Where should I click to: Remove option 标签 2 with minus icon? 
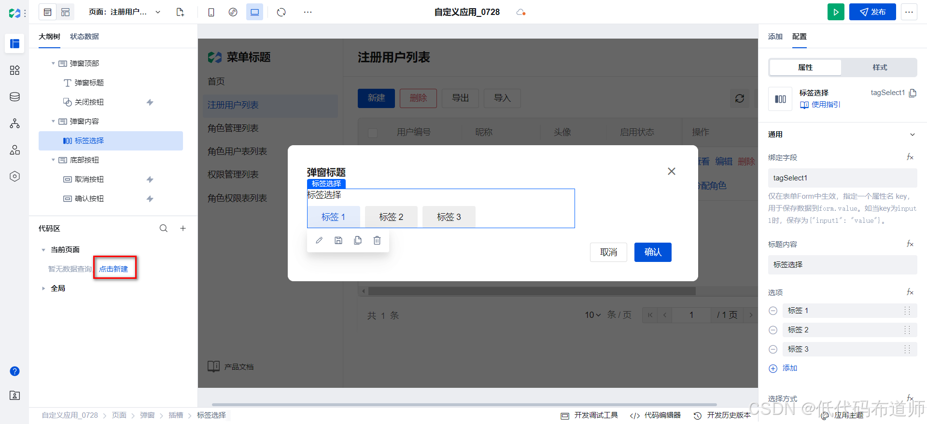(x=773, y=330)
